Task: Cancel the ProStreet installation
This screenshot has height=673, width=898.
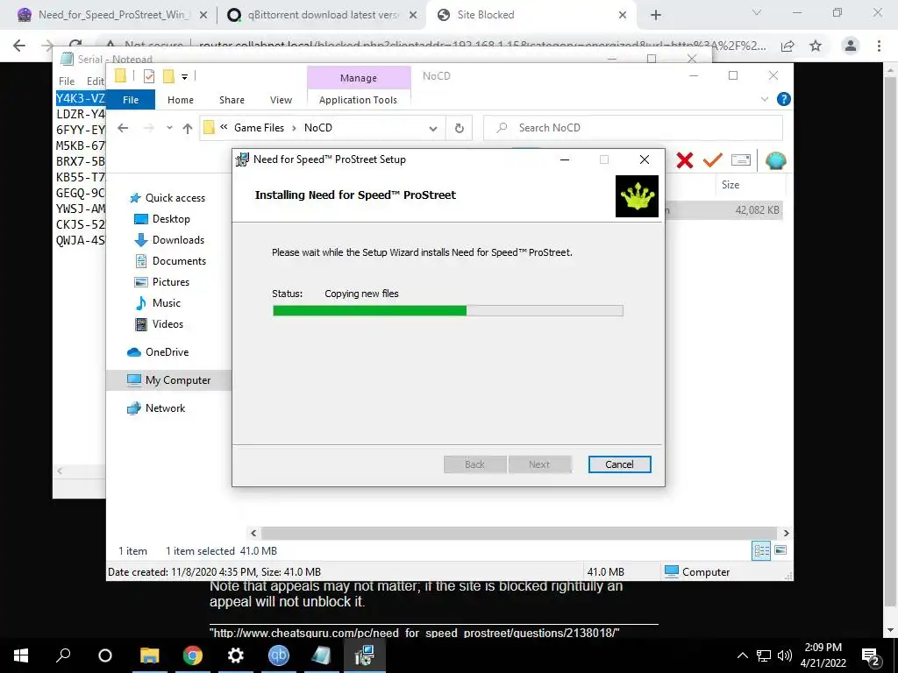Action: coord(619,464)
